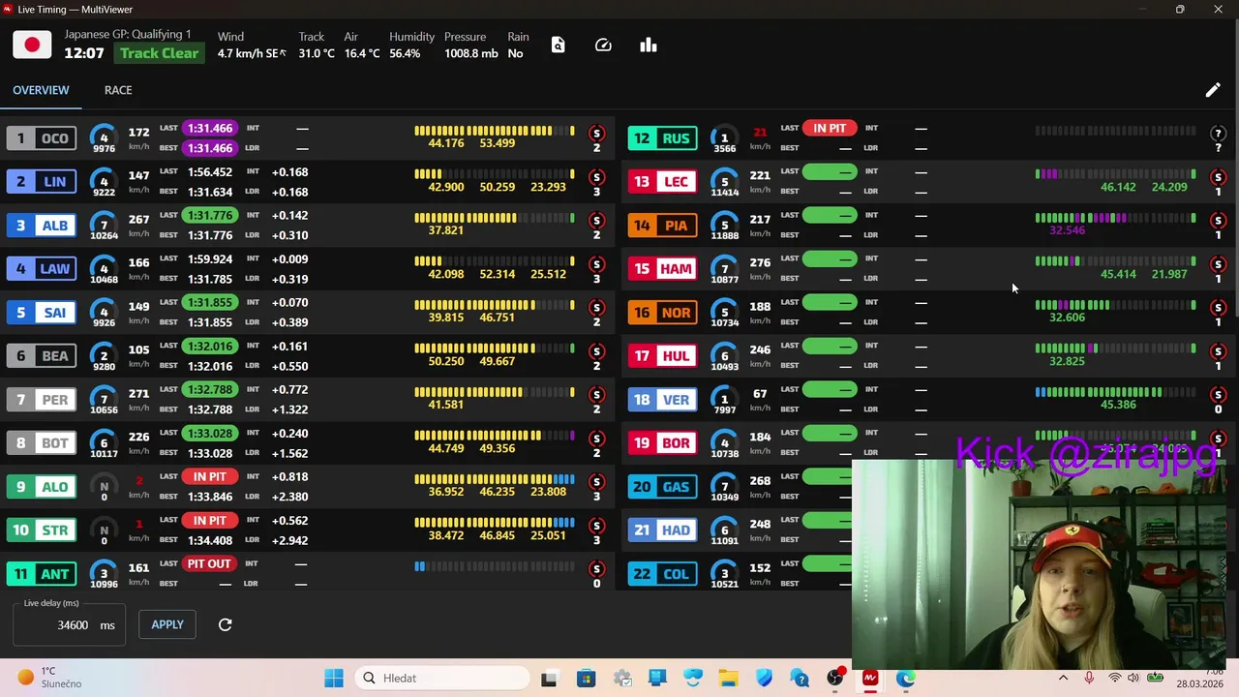The image size is (1239, 697).
Task: Click SAI's soft tyre icon
Action: [596, 308]
